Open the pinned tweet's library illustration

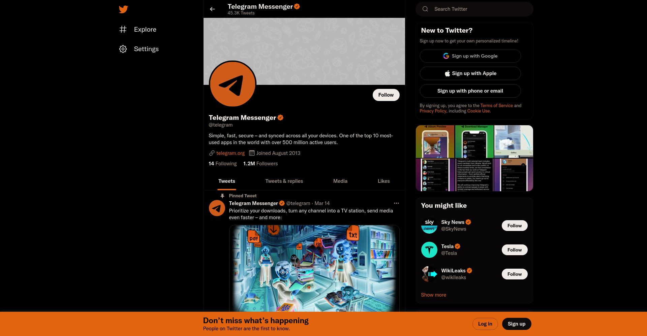[x=314, y=268]
